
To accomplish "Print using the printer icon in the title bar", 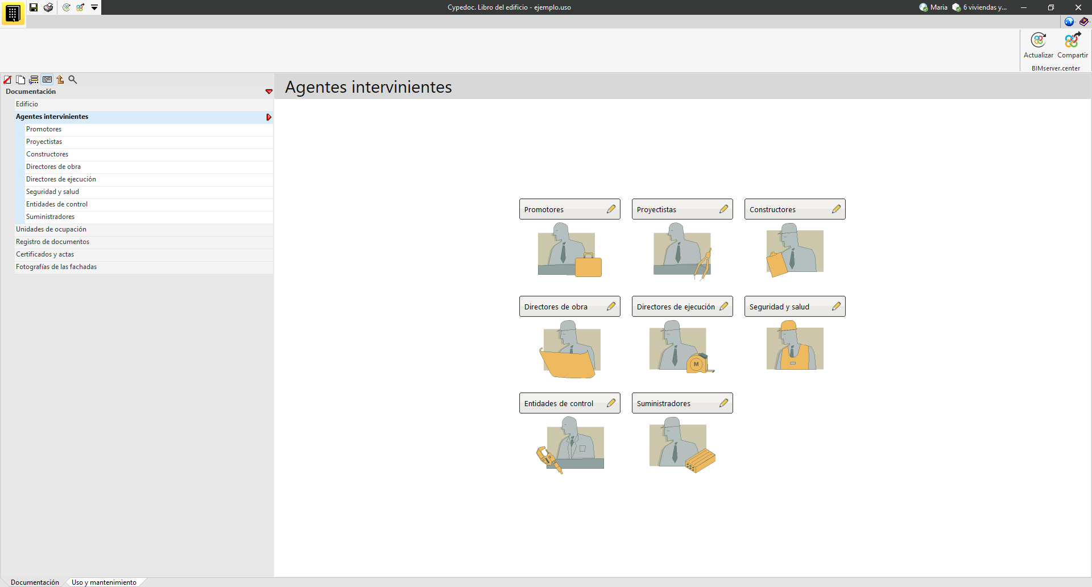I will (x=48, y=7).
